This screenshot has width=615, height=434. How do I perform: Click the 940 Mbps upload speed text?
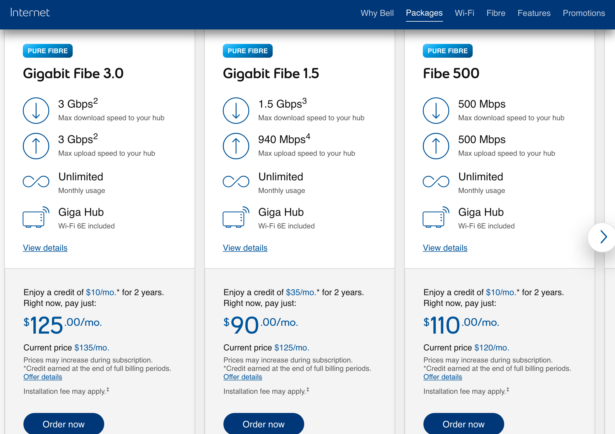coord(284,139)
